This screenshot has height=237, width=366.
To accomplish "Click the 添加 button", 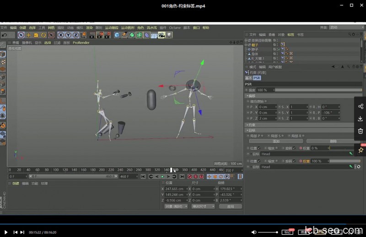I will pos(276,142).
